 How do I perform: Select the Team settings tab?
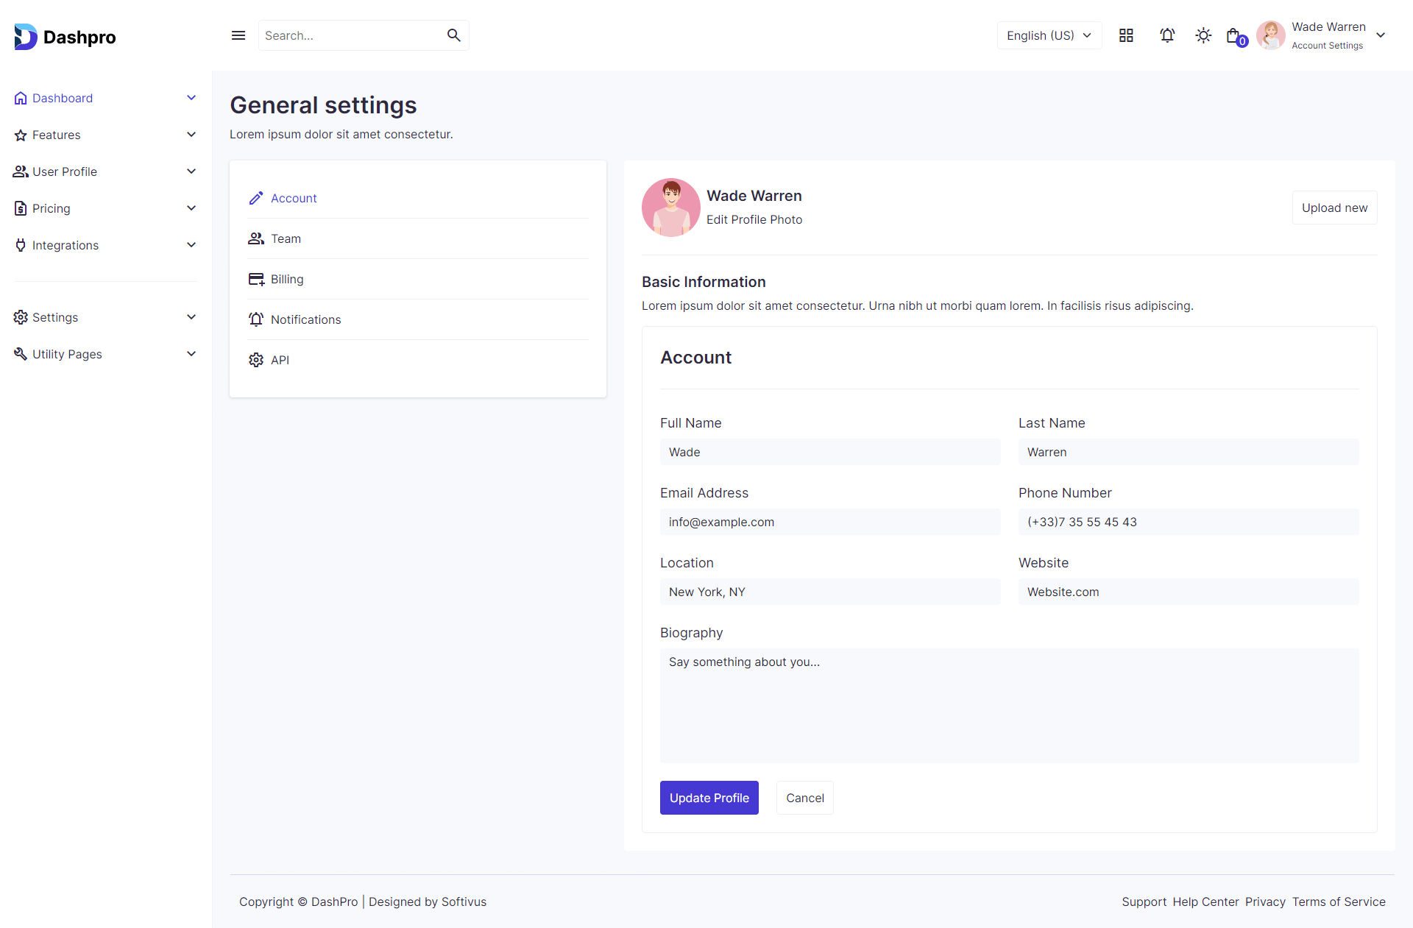[286, 238]
